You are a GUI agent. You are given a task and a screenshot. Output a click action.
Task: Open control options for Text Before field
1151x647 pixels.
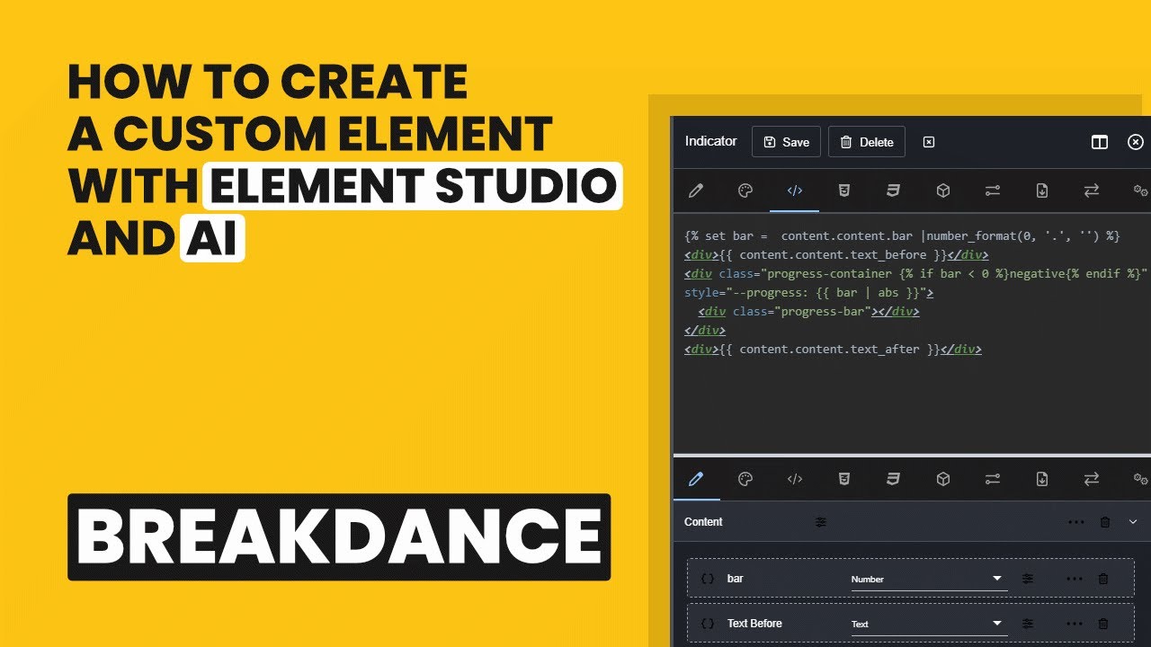pos(1028,623)
